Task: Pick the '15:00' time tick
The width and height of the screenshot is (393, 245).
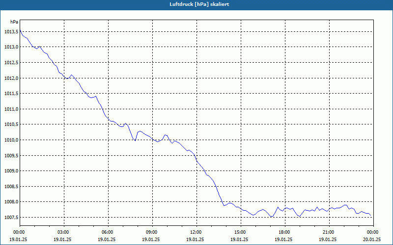Action: pos(241,232)
